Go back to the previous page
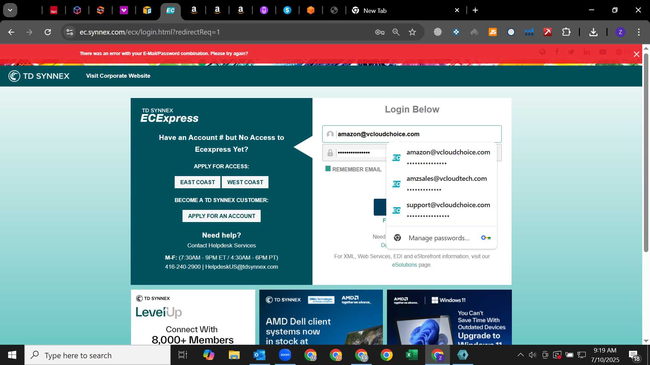Viewport: 650px width, 365px height. (11, 32)
